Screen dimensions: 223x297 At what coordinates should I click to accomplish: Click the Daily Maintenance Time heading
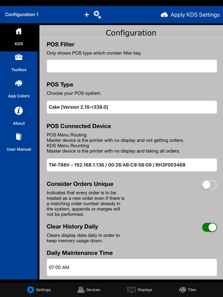click(80, 253)
